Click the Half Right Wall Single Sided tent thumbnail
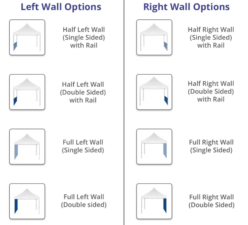The width and height of the screenshot is (248, 225). click(154, 37)
